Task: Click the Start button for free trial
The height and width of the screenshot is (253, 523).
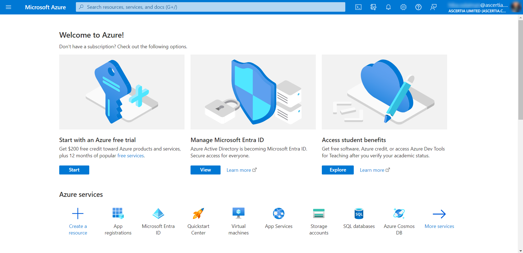Action: 74,170
